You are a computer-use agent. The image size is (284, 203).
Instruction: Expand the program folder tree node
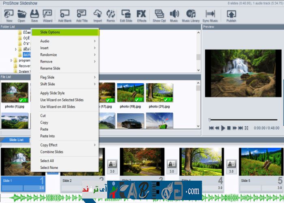11,60
